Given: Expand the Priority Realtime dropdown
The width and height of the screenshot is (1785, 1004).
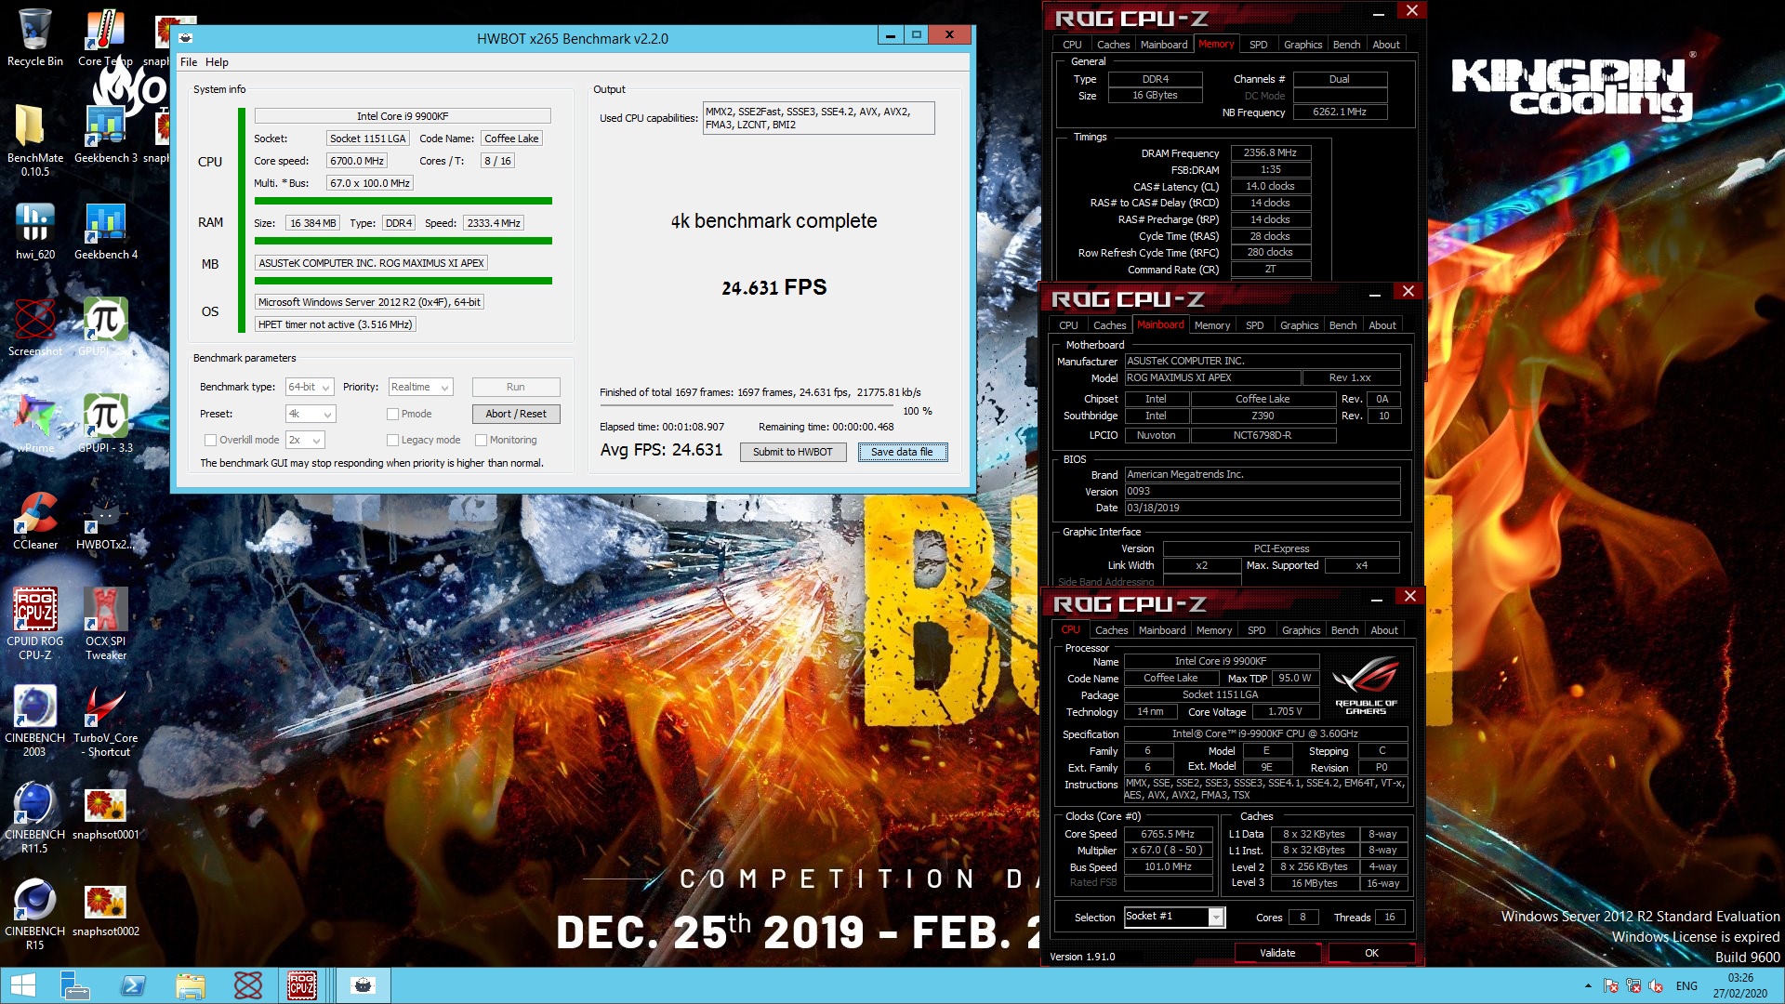Looking at the screenshot, I should click(420, 387).
